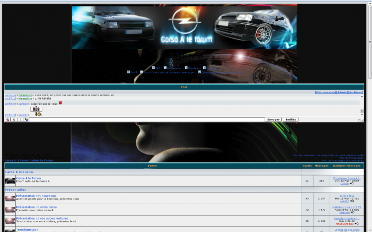Open the Corsa A le Forum category heading
Image resolution: width=372 pixels, height=232 pixels.
click(x=19, y=172)
